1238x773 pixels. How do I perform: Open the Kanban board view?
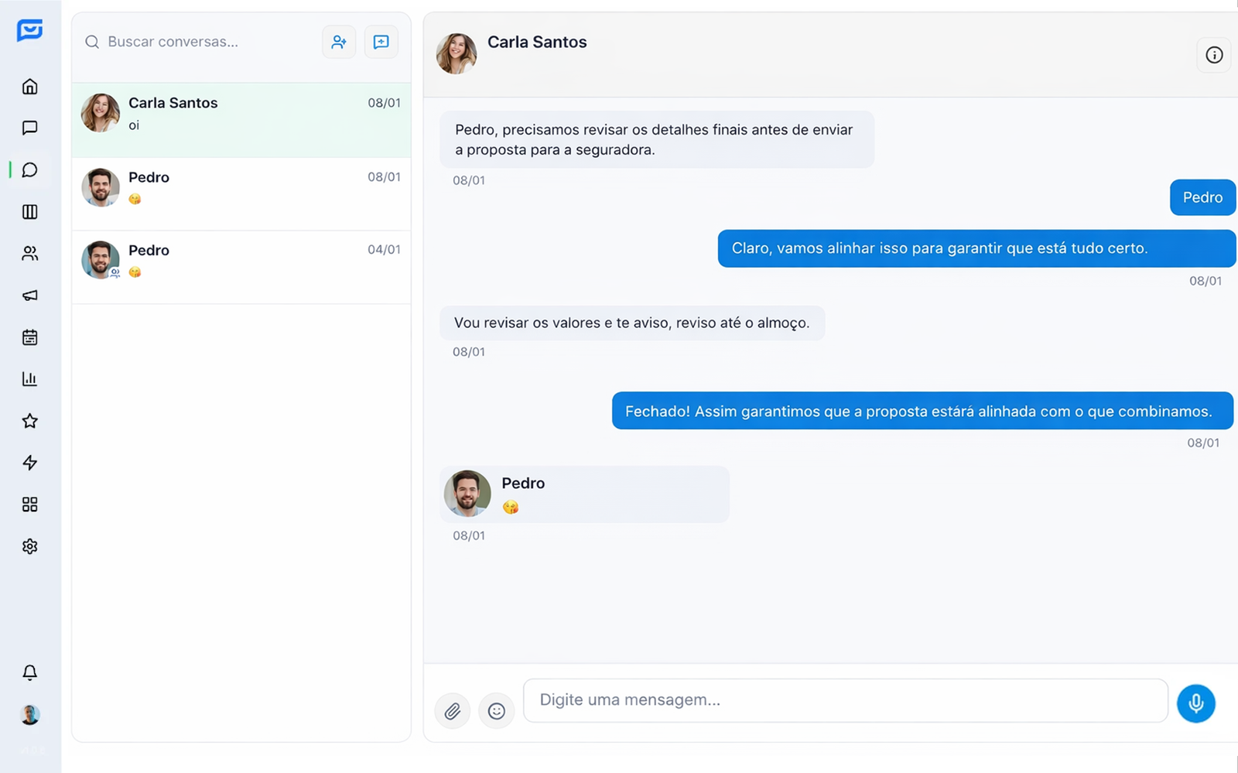point(29,212)
